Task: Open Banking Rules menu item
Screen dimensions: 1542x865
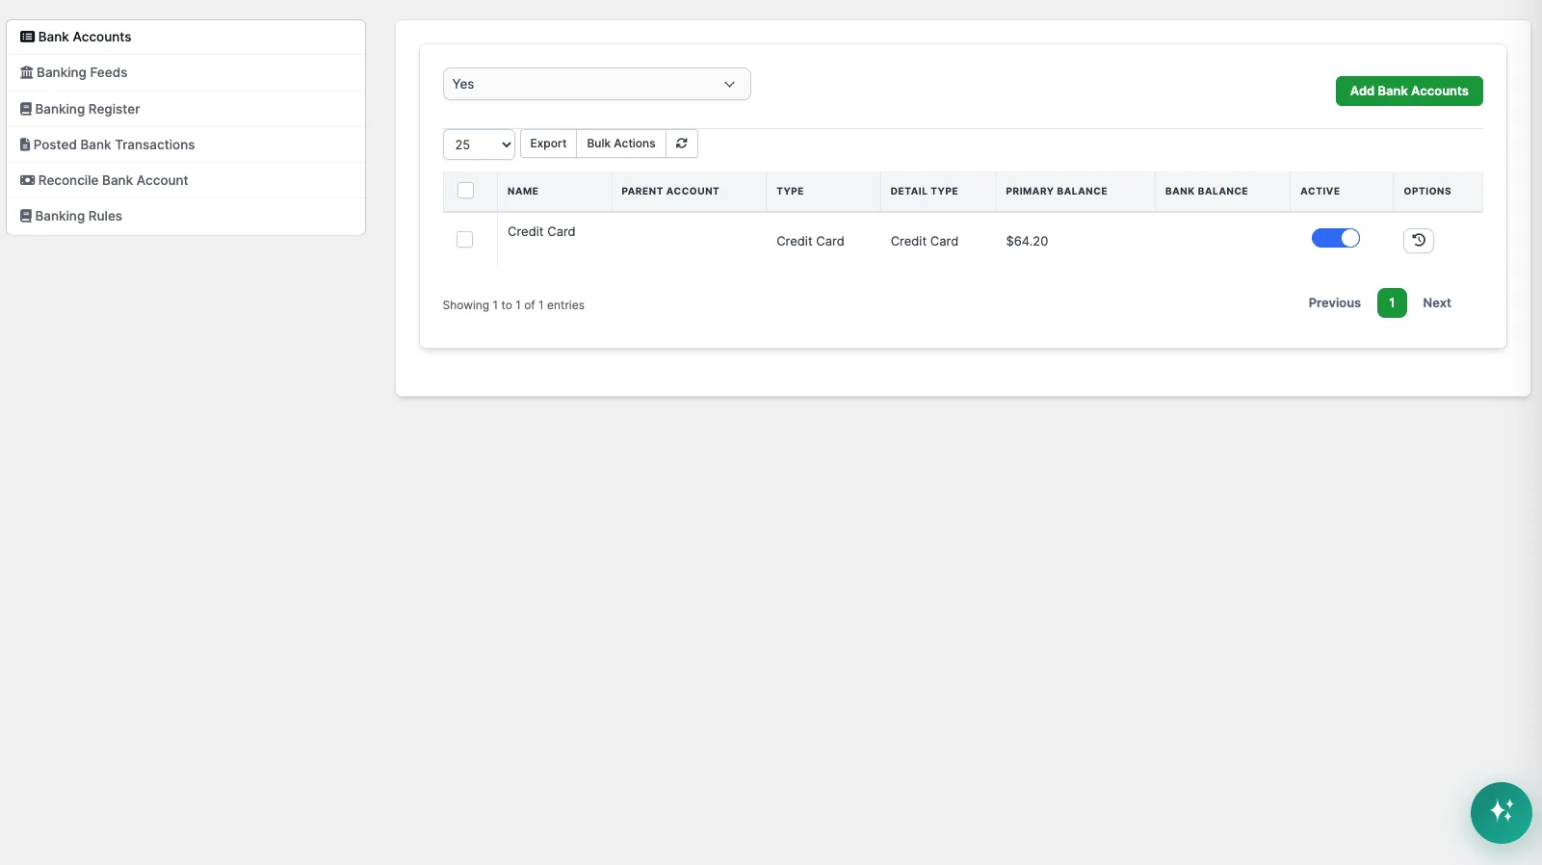Action: pos(186,216)
